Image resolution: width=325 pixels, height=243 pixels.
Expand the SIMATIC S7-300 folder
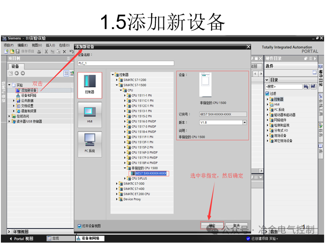(x=117, y=184)
